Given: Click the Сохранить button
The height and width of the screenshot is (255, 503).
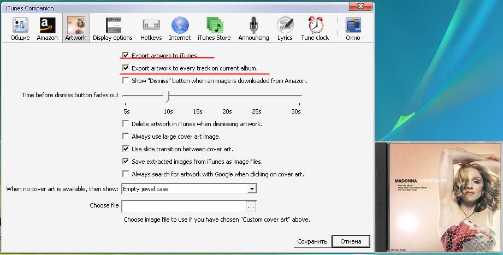Looking at the screenshot, I should (x=312, y=241).
